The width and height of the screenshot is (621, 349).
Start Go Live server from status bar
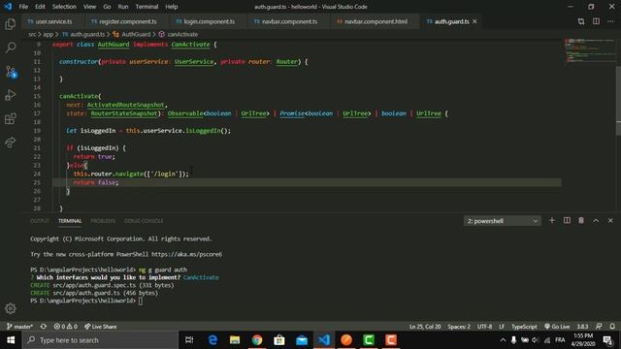[557, 327]
